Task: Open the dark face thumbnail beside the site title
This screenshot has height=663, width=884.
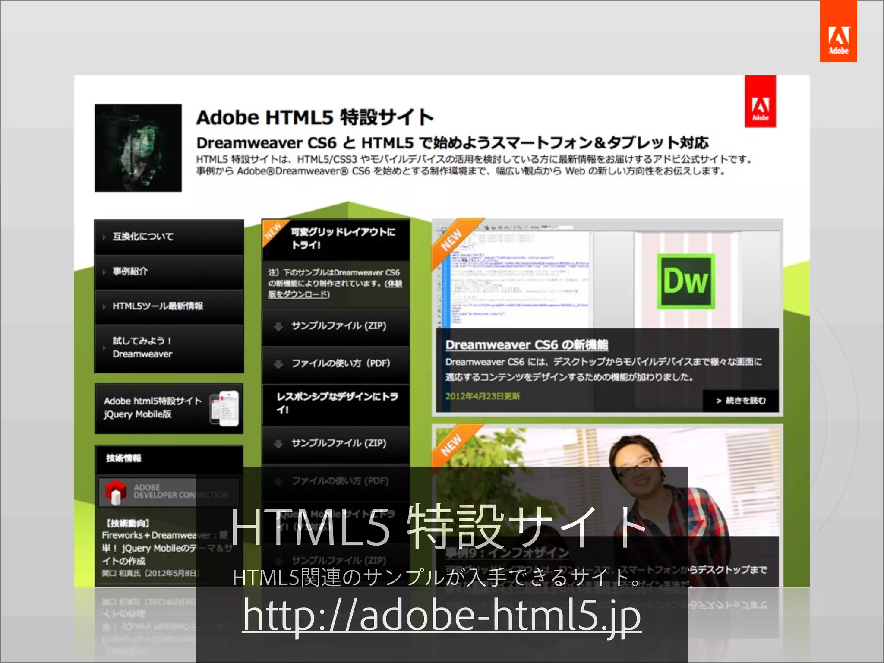Action: click(x=138, y=148)
